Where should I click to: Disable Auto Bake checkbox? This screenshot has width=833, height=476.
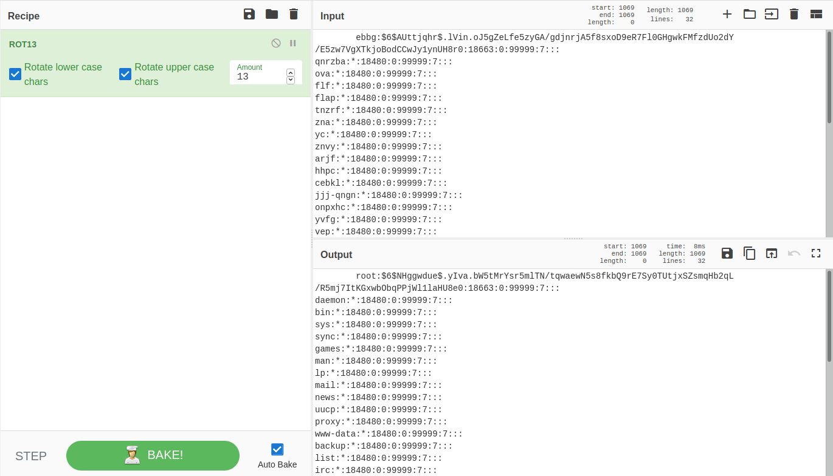277,449
